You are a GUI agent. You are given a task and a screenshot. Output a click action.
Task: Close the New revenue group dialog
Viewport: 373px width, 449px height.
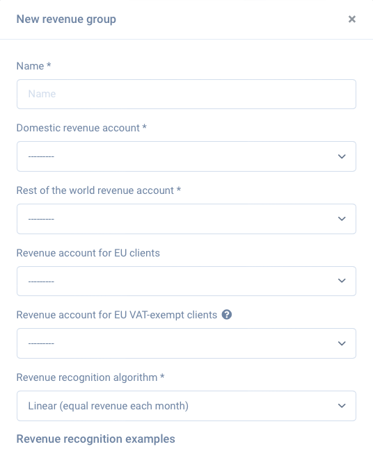352,19
